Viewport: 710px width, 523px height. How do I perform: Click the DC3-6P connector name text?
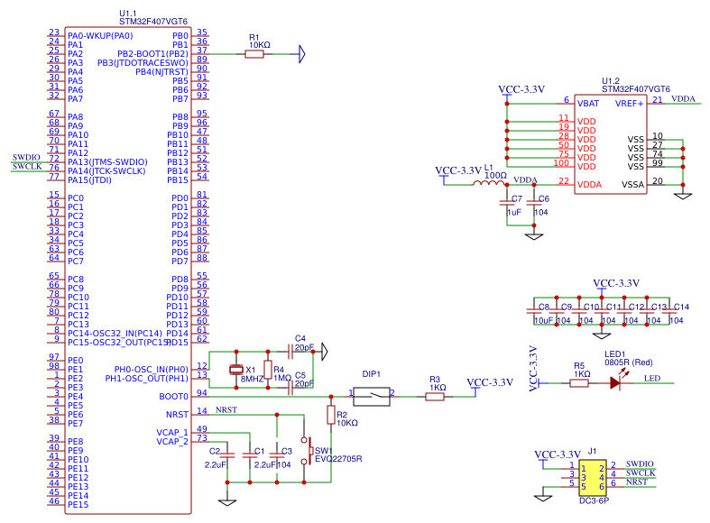595,500
